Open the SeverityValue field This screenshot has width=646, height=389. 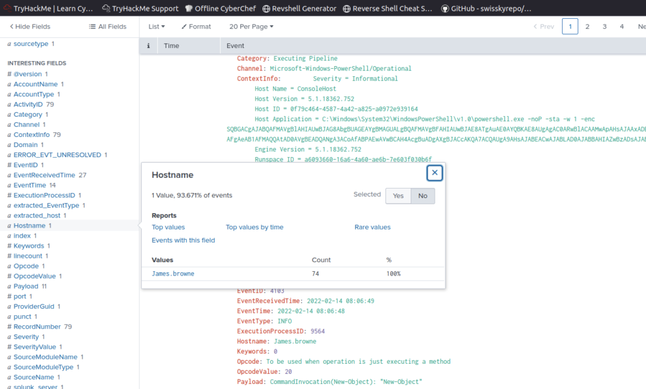pos(35,347)
